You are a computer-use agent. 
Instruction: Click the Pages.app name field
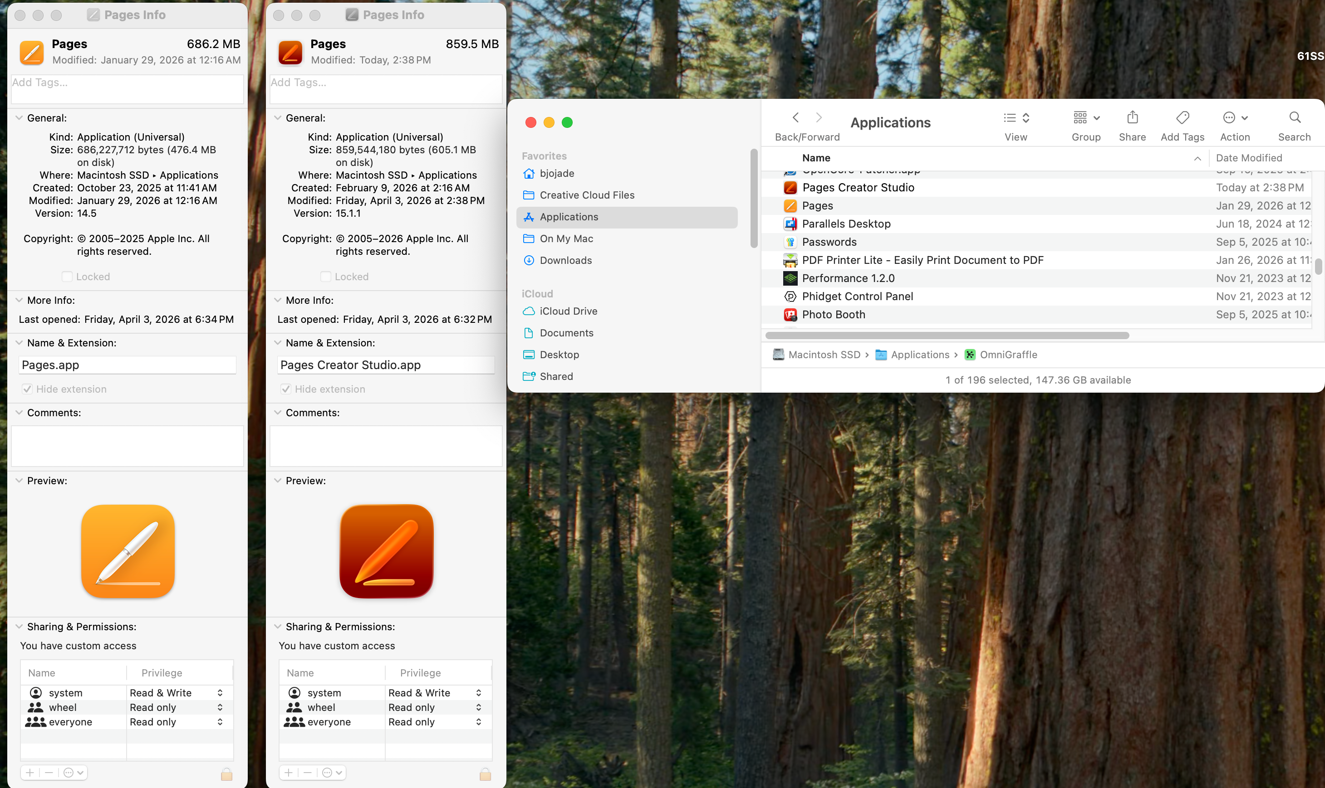pyautogui.click(x=128, y=365)
